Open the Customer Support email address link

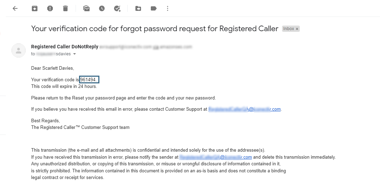coord(245,109)
